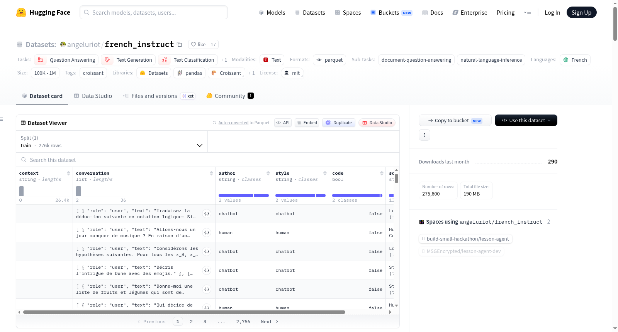Open the Use this dataset dropdown
Image resolution: width=618 pixels, height=332 pixels.
pos(526,120)
